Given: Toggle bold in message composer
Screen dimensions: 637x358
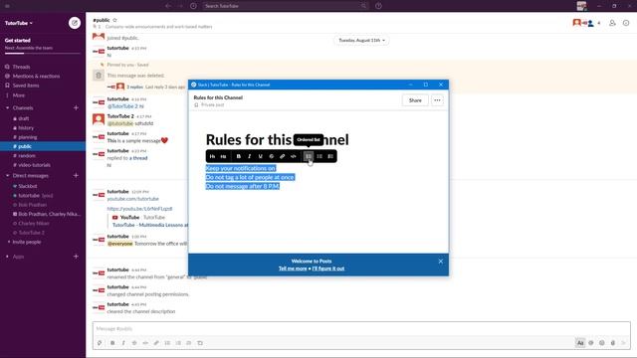Looking at the screenshot, I should pos(112,343).
